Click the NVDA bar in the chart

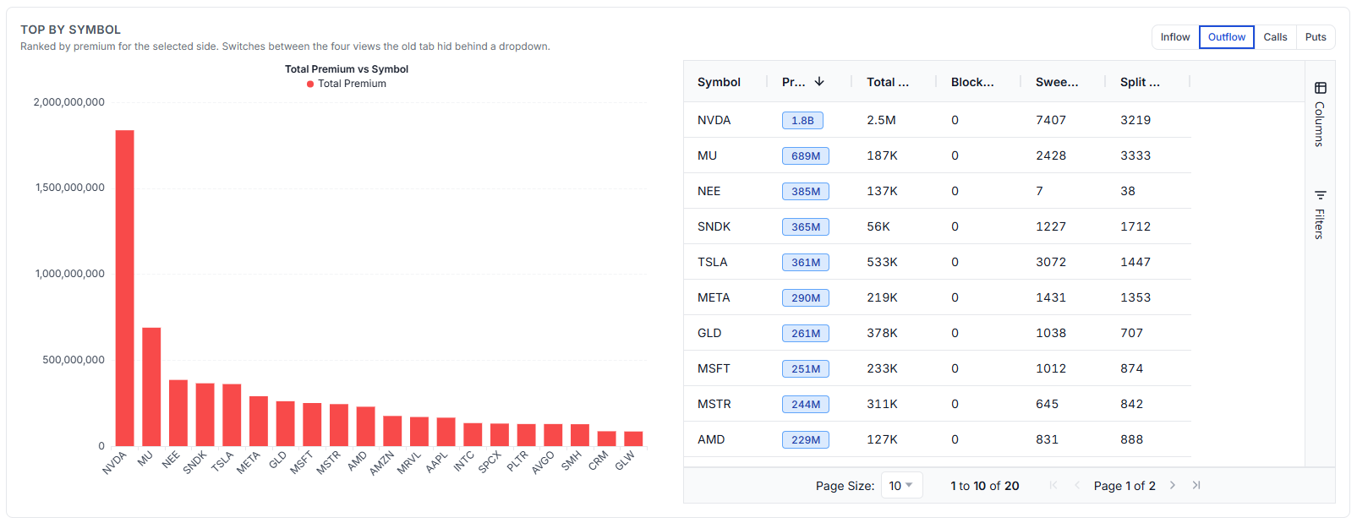(x=124, y=288)
